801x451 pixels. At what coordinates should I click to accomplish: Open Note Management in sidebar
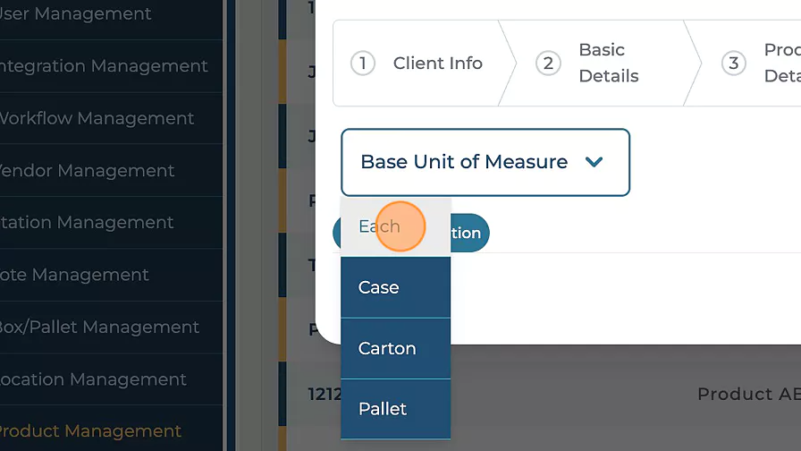73,275
